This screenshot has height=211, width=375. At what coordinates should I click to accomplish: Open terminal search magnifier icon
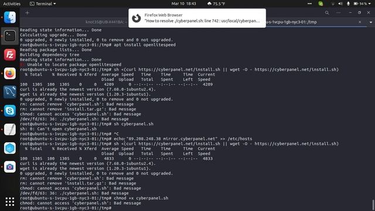[x=327, y=13]
